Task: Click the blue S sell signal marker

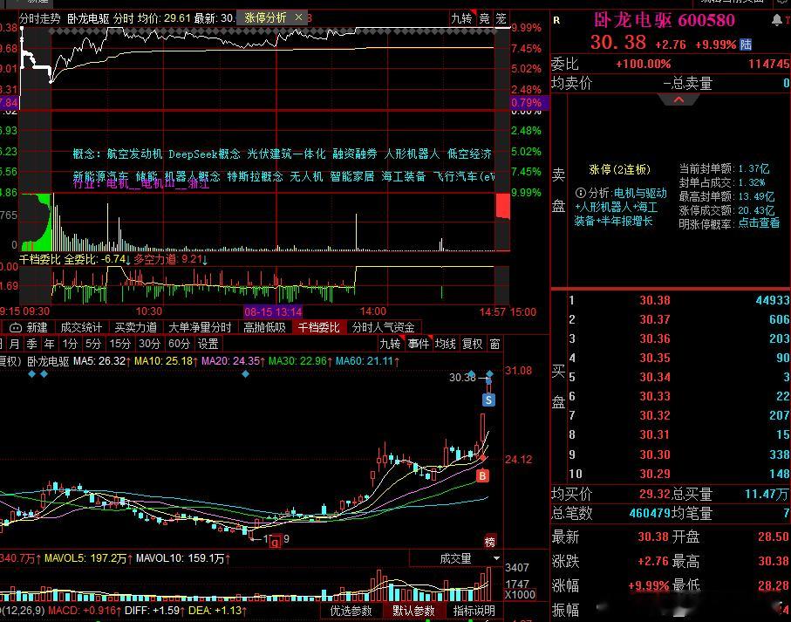Action: coord(488,400)
